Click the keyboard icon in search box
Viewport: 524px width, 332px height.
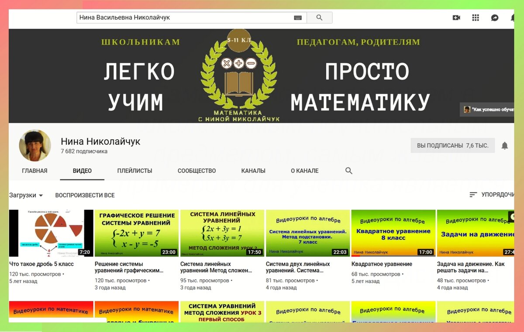pos(298,17)
